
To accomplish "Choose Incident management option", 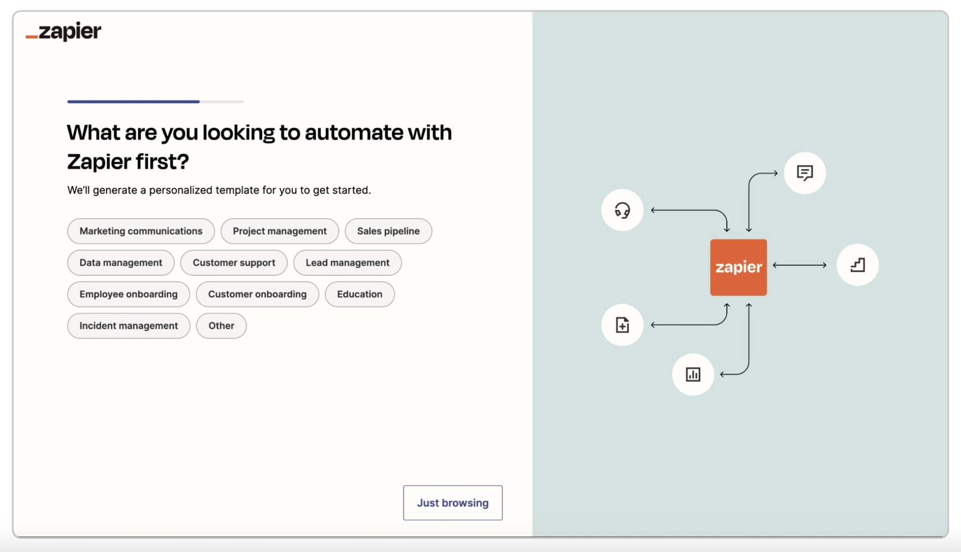I will coord(128,326).
